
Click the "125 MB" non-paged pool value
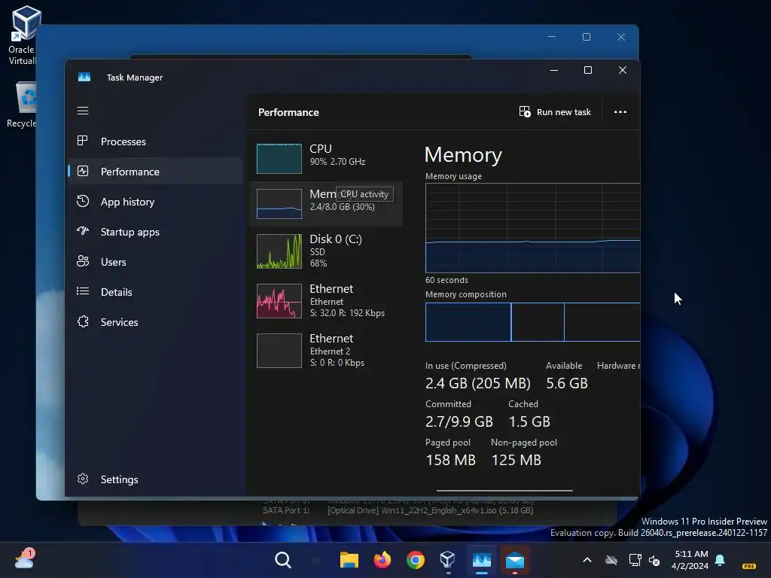pyautogui.click(x=517, y=460)
